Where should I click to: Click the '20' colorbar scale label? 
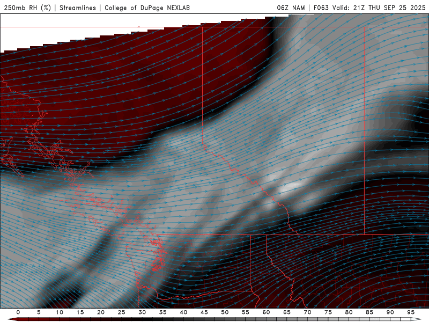101,312
